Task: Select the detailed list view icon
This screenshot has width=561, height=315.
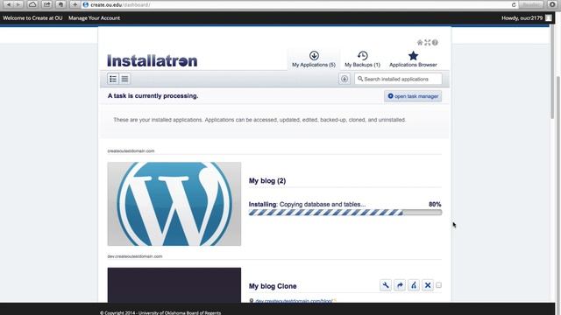Action: [x=113, y=79]
